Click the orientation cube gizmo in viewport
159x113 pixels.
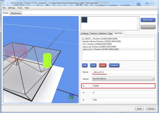click(x=71, y=97)
